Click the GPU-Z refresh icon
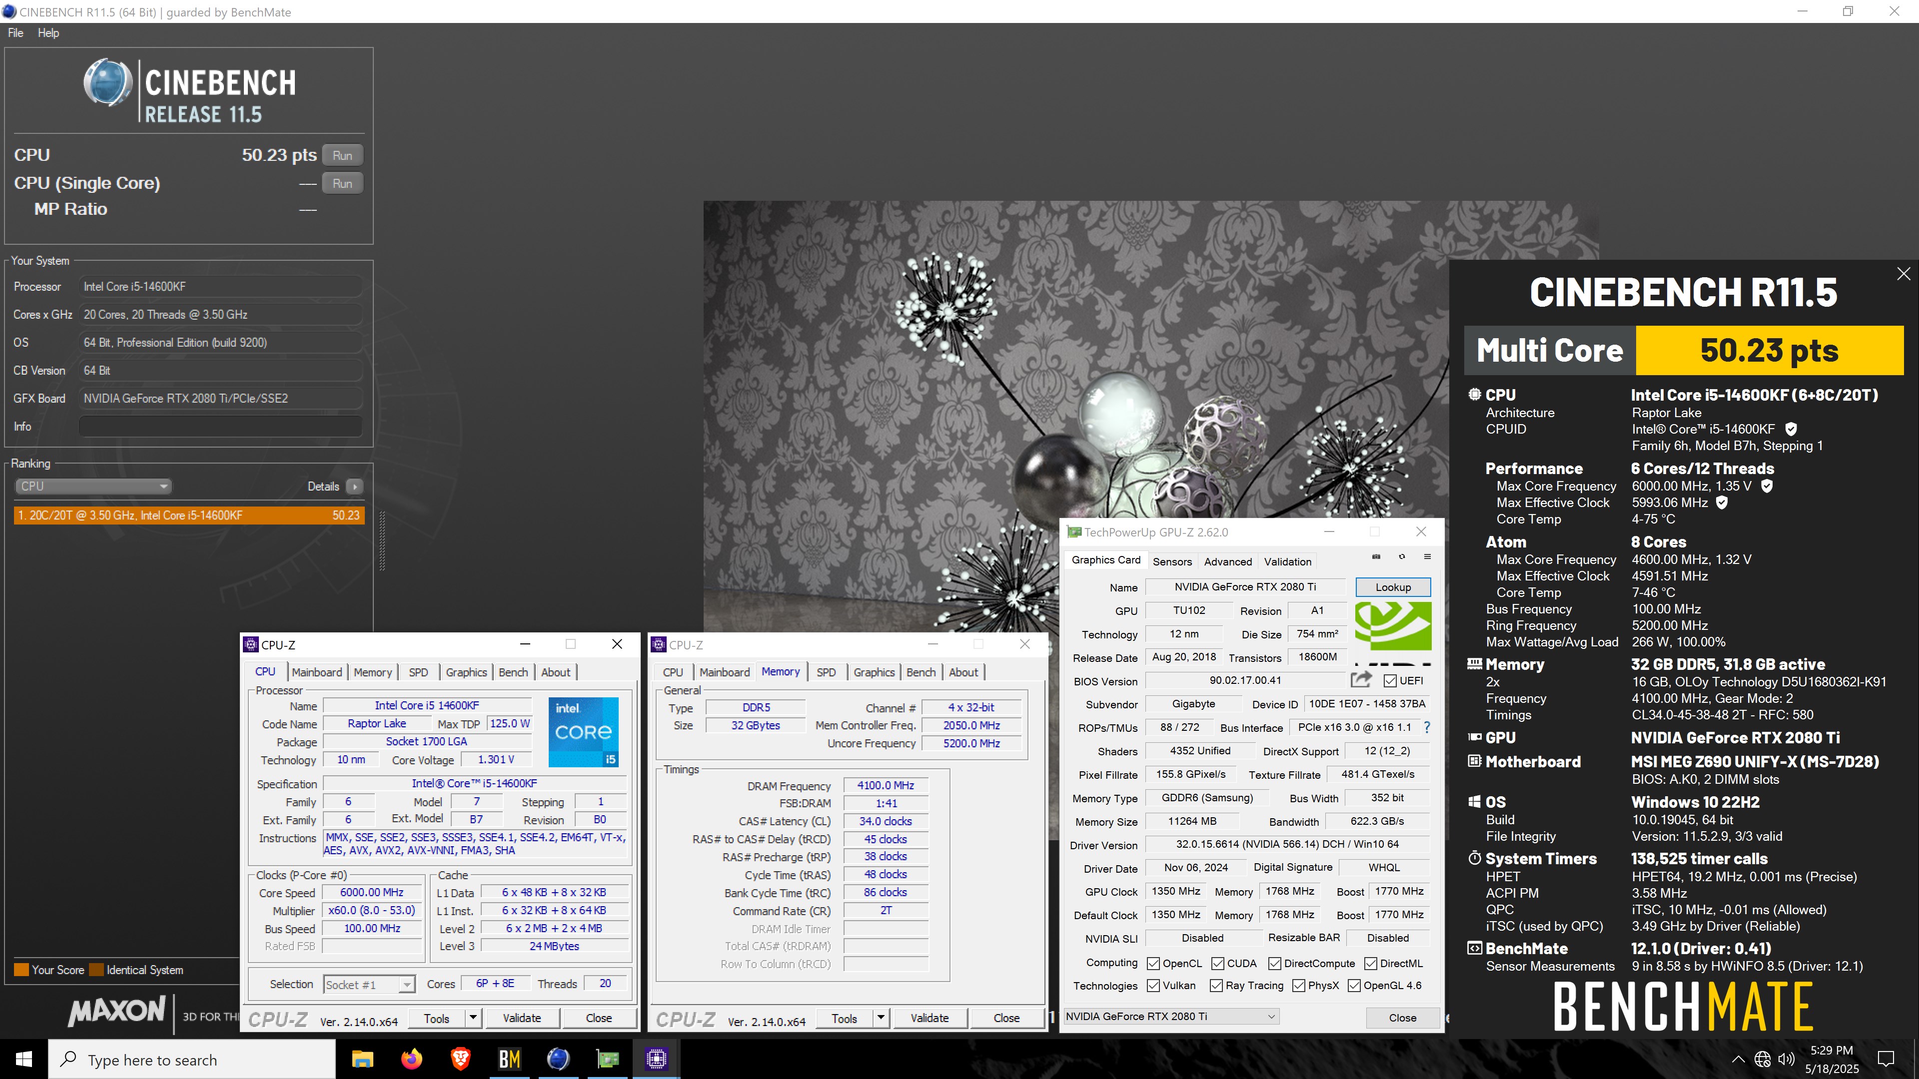Image resolution: width=1919 pixels, height=1079 pixels. [x=1402, y=557]
